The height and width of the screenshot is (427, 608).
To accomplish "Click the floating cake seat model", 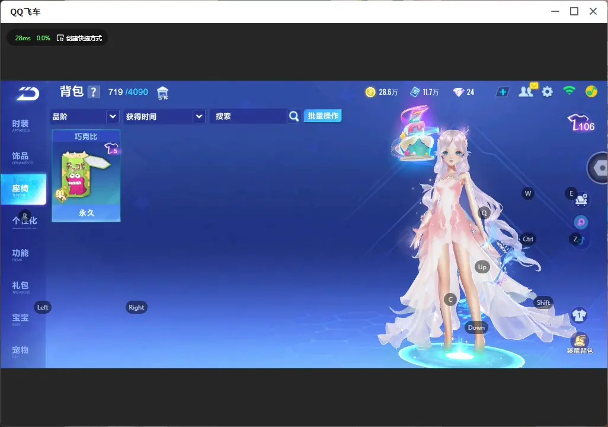I will point(415,134).
